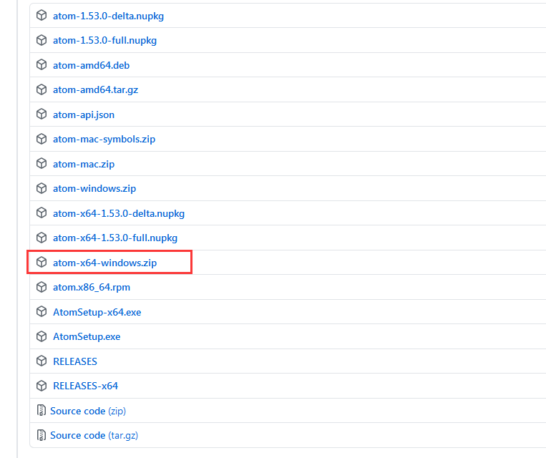The image size is (546, 458).
Task: Download AtomSetup.exe installer
Action: 87,336
